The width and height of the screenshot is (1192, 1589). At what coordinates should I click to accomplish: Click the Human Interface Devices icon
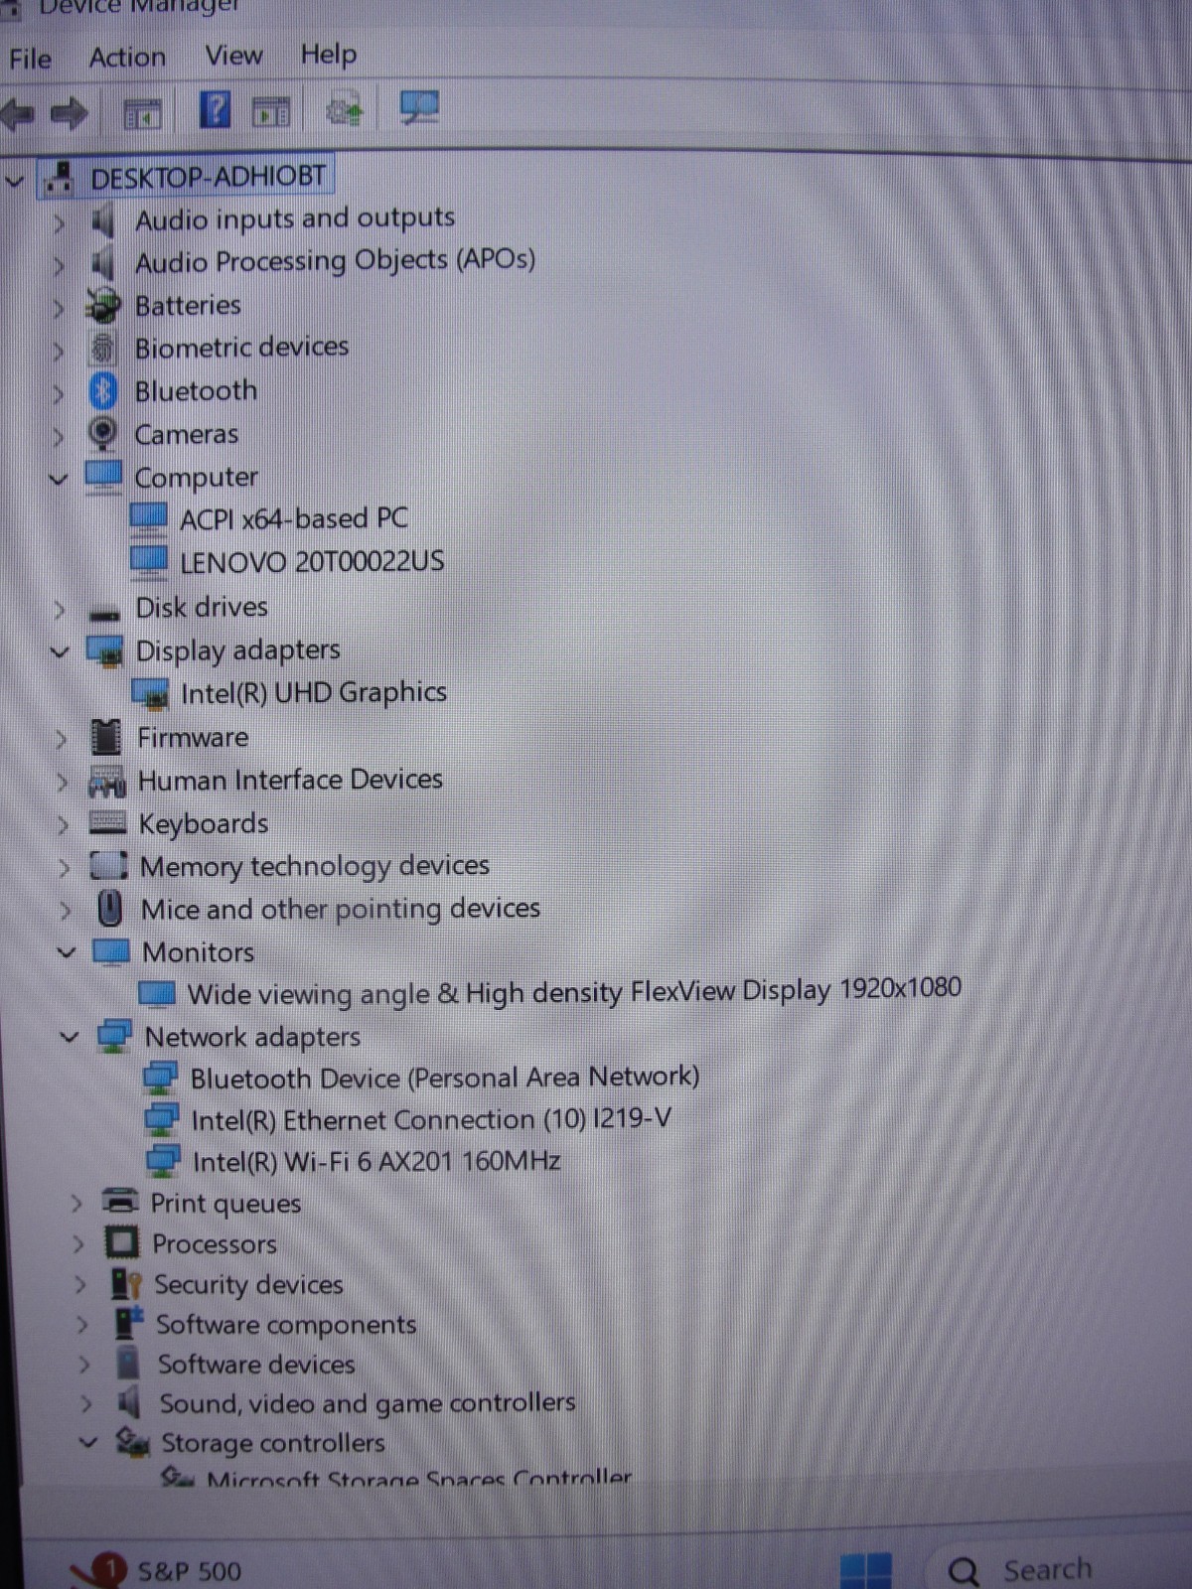107,782
